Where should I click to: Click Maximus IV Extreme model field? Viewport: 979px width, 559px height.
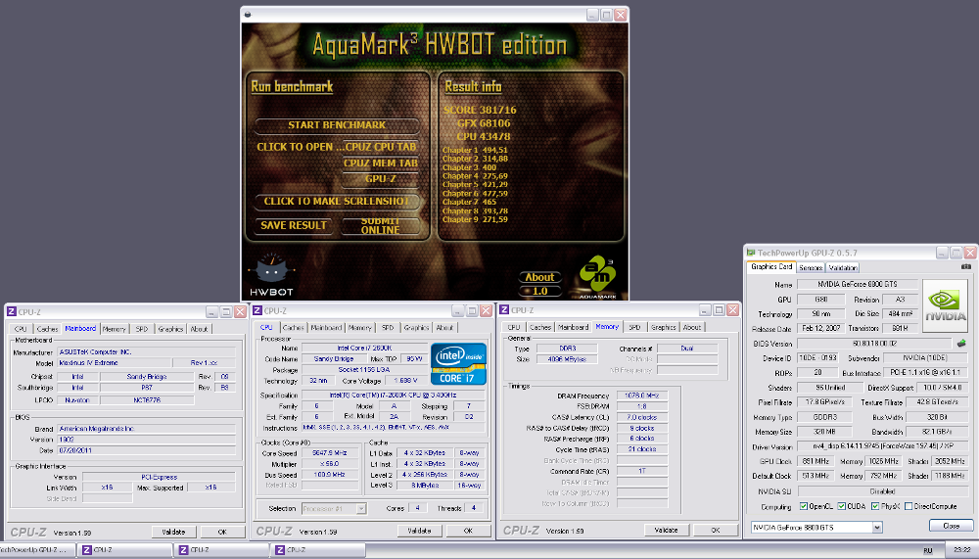[x=115, y=363]
